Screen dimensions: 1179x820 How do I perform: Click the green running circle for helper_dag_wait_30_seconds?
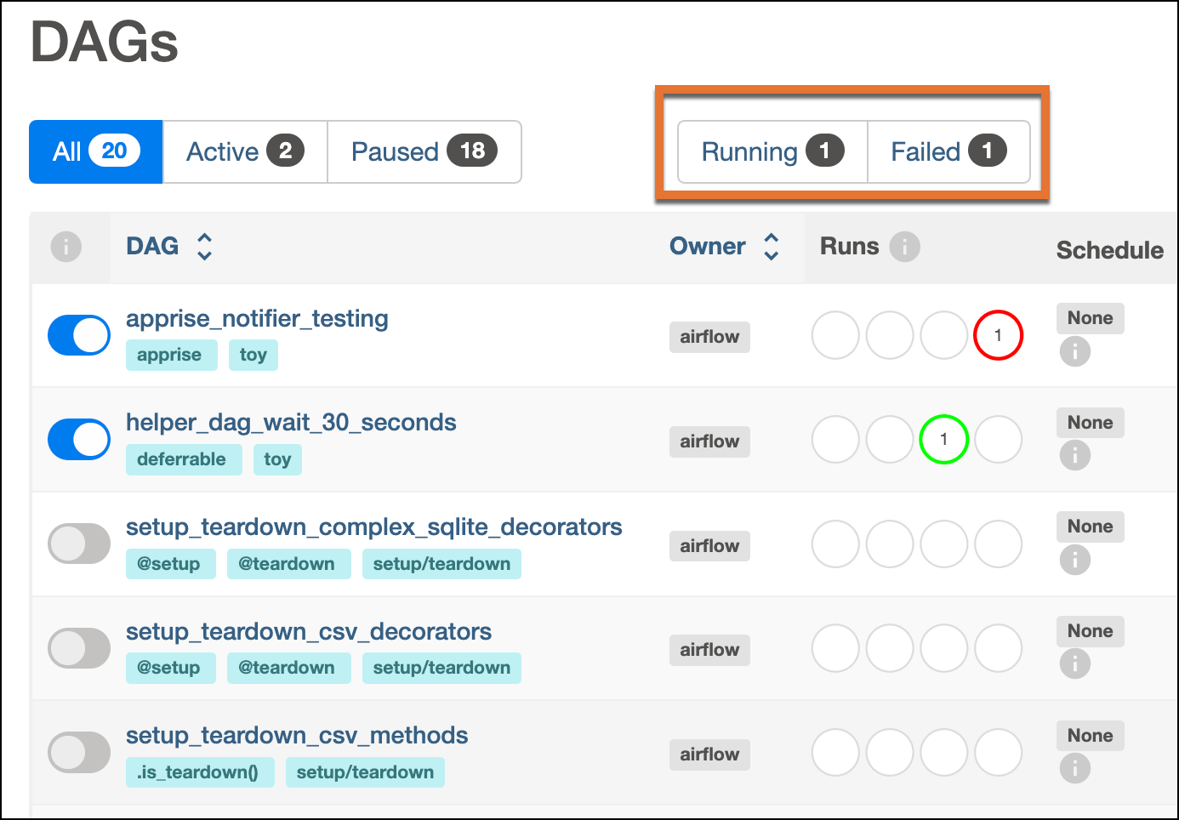tap(943, 440)
